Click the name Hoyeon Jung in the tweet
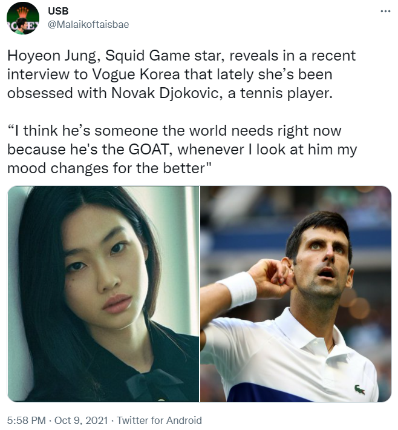Image resolution: width=398 pixels, height=430 pixels. click(x=52, y=56)
